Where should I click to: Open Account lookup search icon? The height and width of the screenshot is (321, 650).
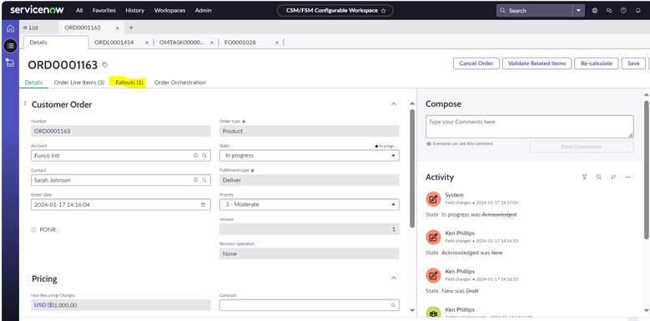[x=204, y=156]
